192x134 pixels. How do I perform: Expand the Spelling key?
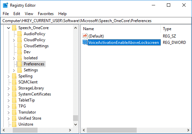point(9,76)
